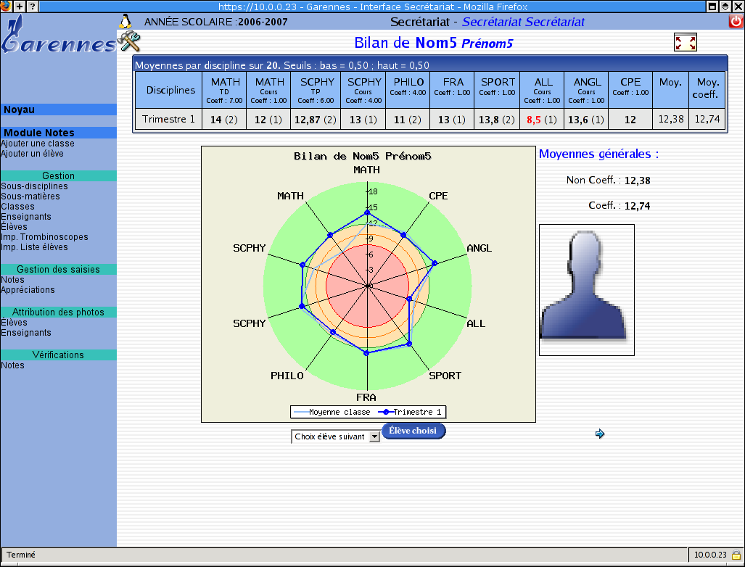Click the padlock icon in status bar
Image resolution: width=745 pixels, height=567 pixels.
click(x=736, y=555)
